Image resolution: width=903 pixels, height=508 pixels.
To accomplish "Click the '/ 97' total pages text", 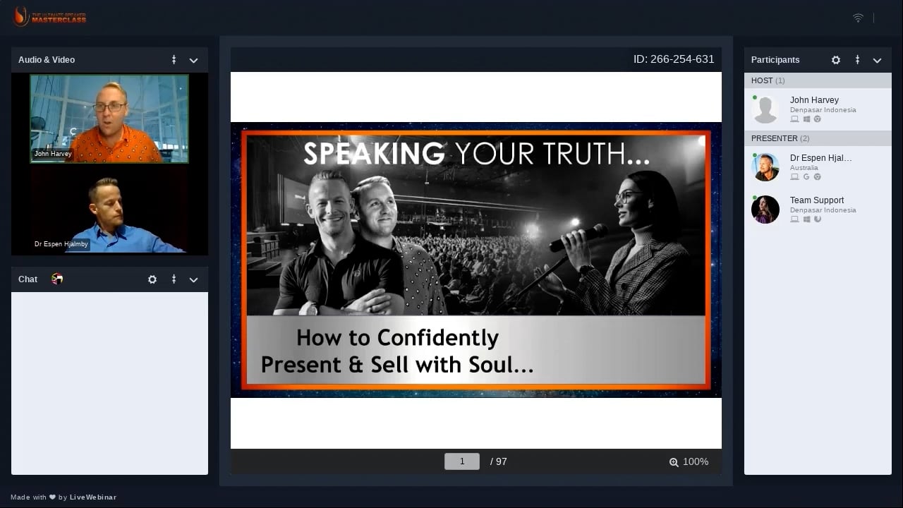I will click(499, 461).
